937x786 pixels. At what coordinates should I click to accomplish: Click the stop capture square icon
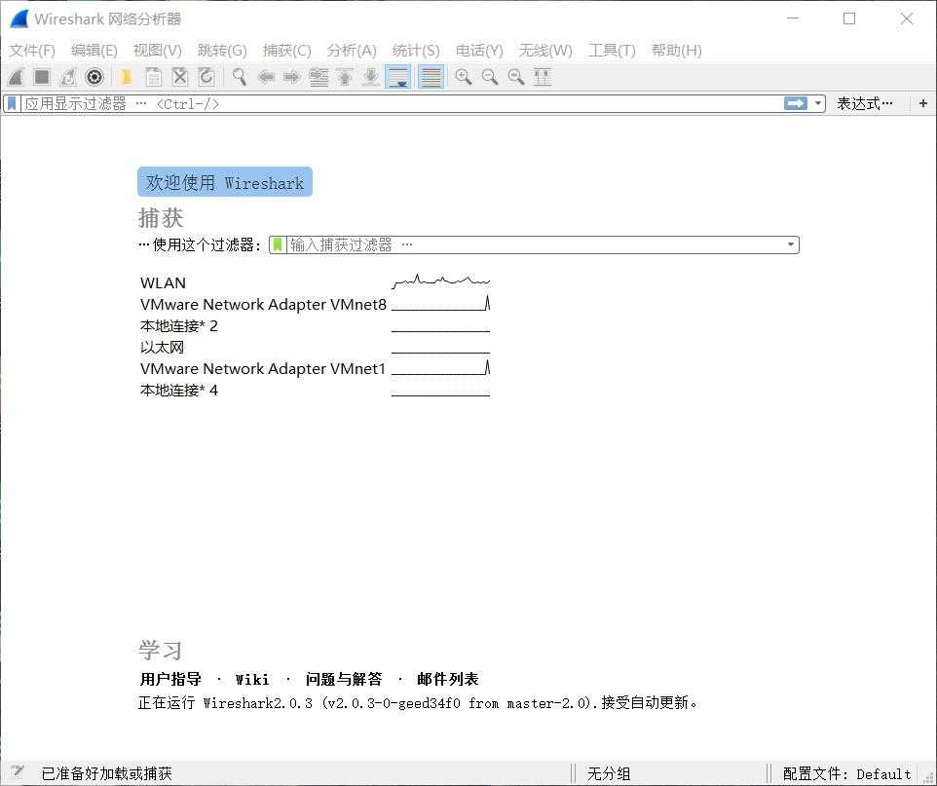point(42,77)
